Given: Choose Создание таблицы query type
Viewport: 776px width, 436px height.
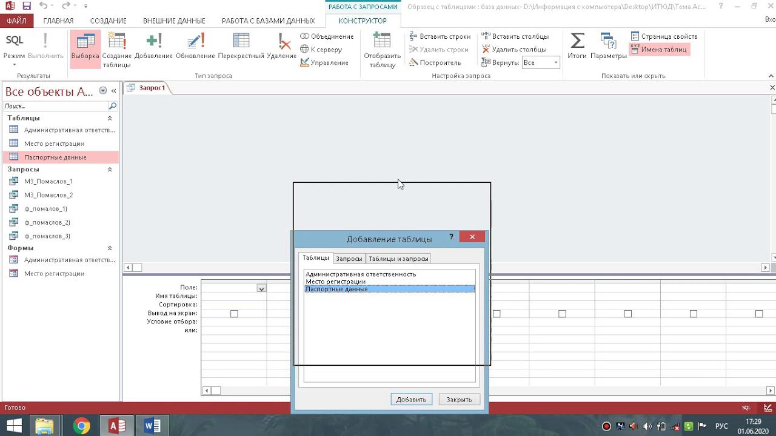Looking at the screenshot, I should [x=117, y=48].
